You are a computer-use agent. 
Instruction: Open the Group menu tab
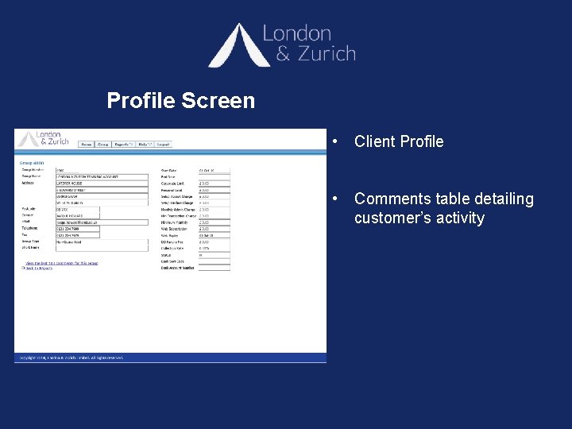[x=102, y=145]
